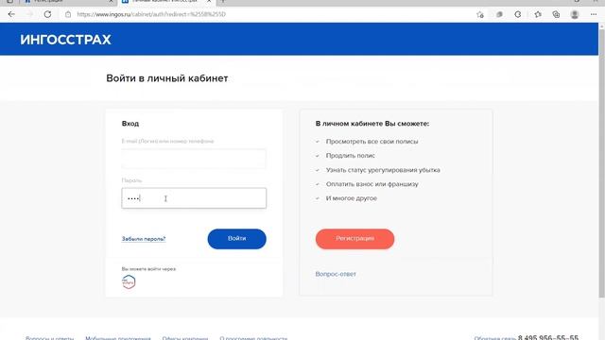Open Вопрос-ответ link
This screenshot has height=340, width=605.
click(x=336, y=274)
